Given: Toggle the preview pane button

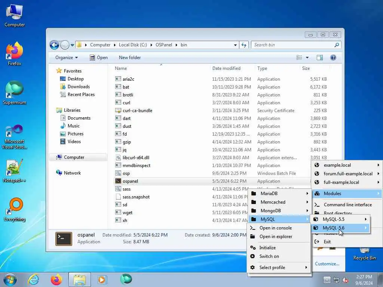Looking at the screenshot, I should pyautogui.click(x=319, y=58).
